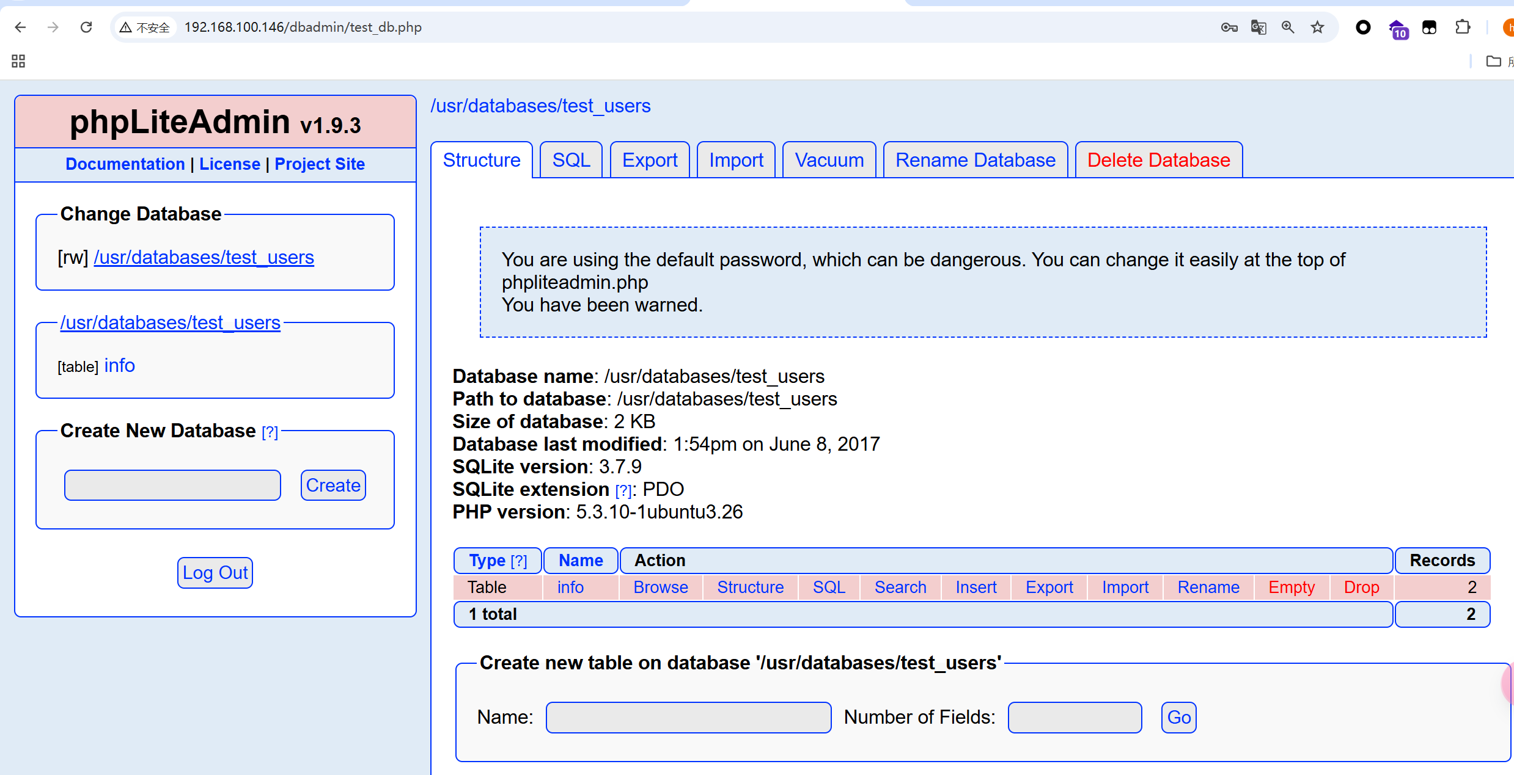The image size is (1514, 775).
Task: Click the /usr/databases/test_users breadcrumb at top
Action: click(540, 106)
